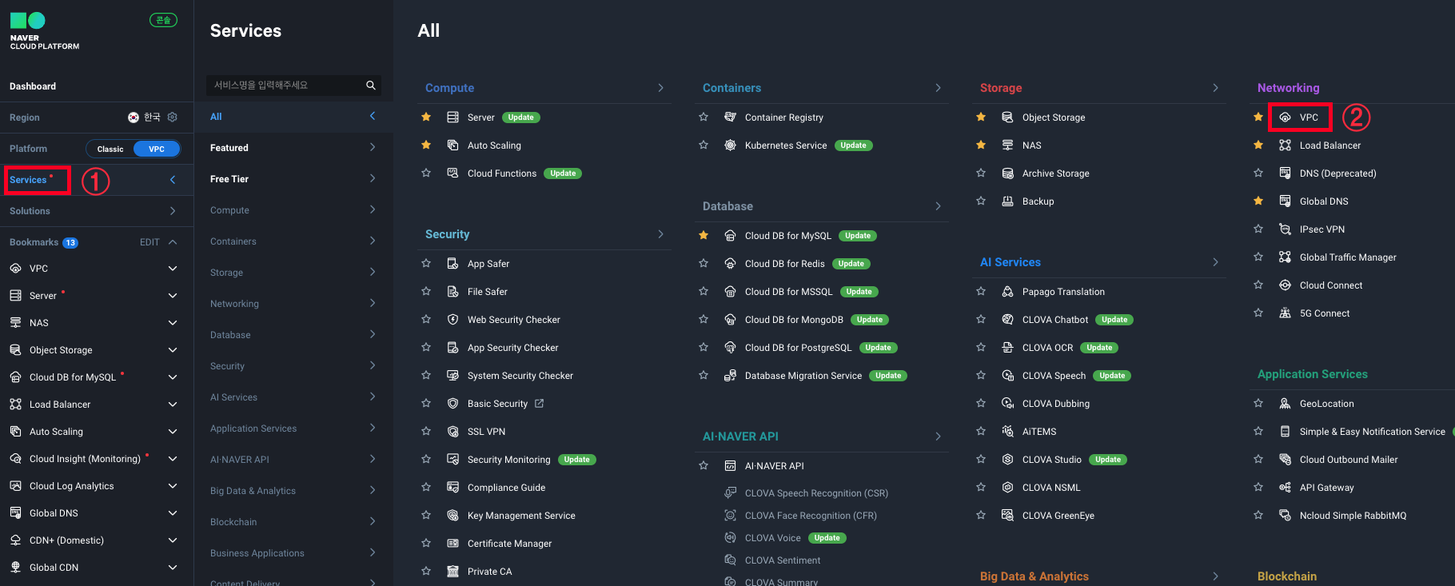The width and height of the screenshot is (1455, 586).
Task: Expand the VPC bookmark in sidebar
Action: tap(173, 269)
